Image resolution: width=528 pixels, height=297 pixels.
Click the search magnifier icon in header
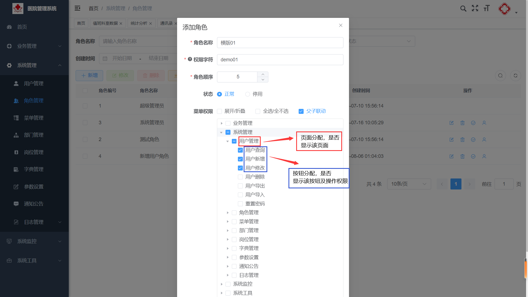pyautogui.click(x=463, y=9)
